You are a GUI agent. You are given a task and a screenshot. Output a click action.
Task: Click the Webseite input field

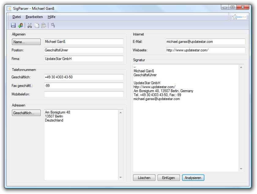coord(205,50)
